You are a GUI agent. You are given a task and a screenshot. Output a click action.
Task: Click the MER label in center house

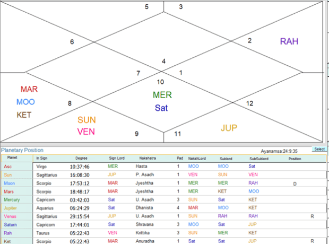click(x=162, y=95)
